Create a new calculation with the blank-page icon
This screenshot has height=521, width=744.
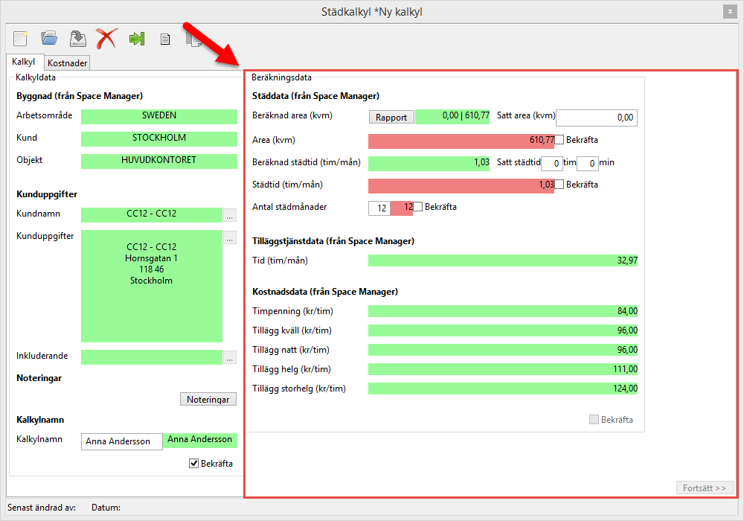20,39
